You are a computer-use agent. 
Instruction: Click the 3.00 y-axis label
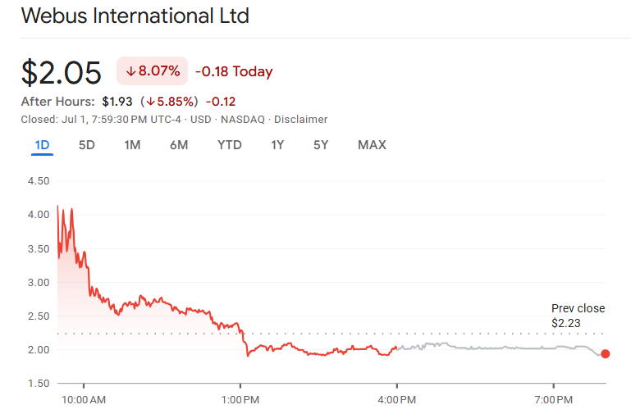39,283
